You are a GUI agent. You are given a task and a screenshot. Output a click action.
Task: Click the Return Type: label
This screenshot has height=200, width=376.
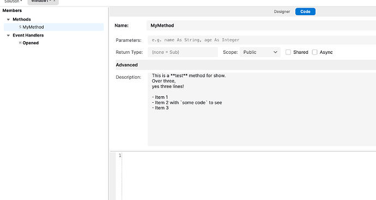[129, 52]
